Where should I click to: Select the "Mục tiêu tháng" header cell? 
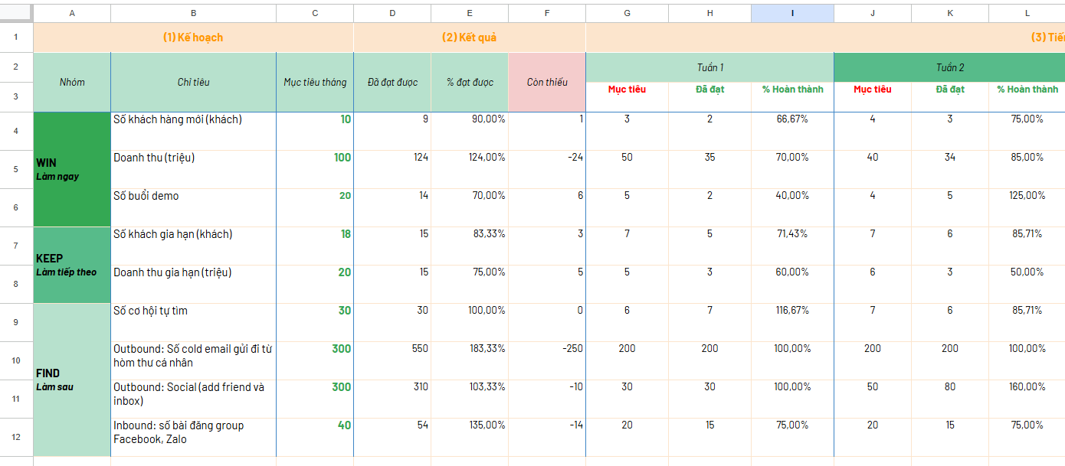(x=314, y=82)
